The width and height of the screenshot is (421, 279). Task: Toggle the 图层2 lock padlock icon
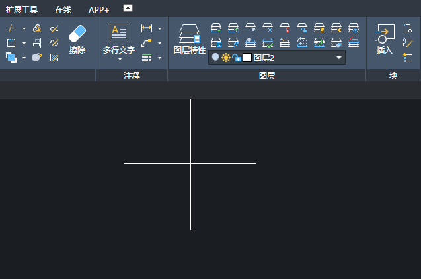pos(237,58)
